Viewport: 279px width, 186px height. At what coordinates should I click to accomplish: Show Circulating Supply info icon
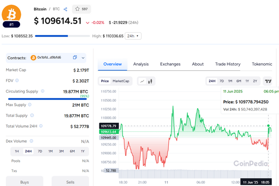click(x=43, y=91)
